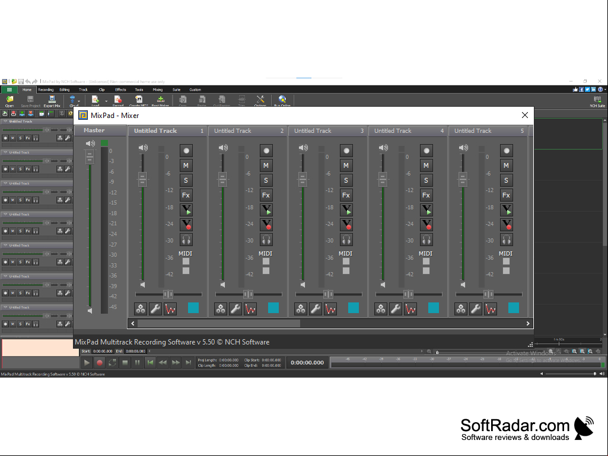The width and height of the screenshot is (608, 456).
Task: Collapse the second Untitled Track in the main window
Action: (5, 152)
